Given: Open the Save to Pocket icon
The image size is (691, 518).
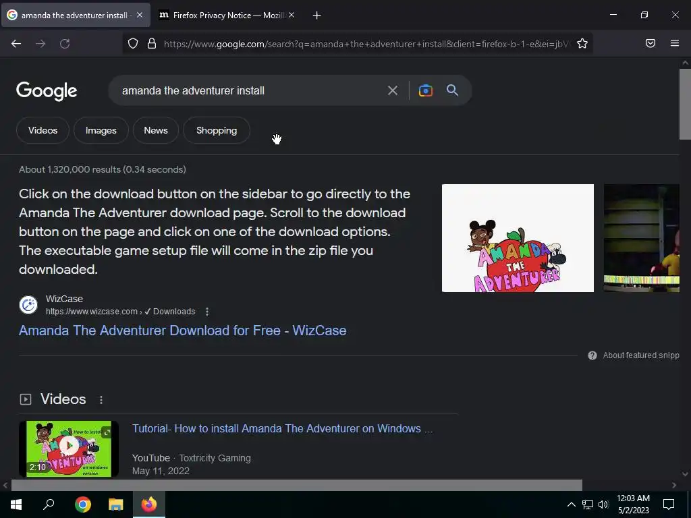Looking at the screenshot, I should [x=650, y=43].
